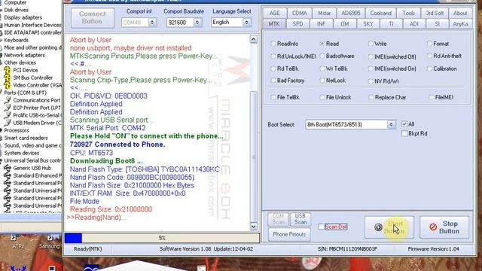Click the USB Scan button
The image size is (482, 271).
pyautogui.click(x=300, y=219)
